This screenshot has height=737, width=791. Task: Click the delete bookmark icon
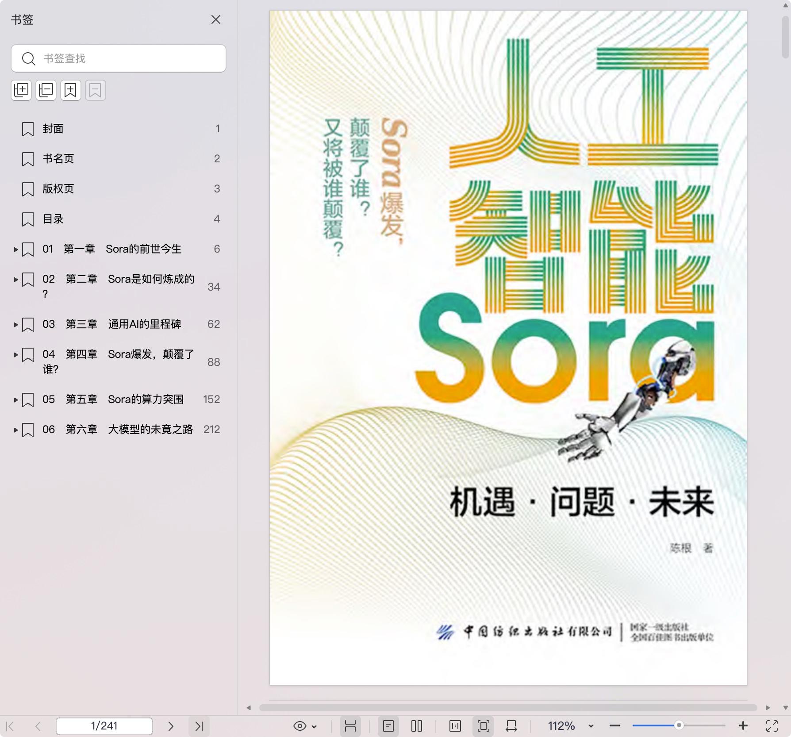click(96, 90)
